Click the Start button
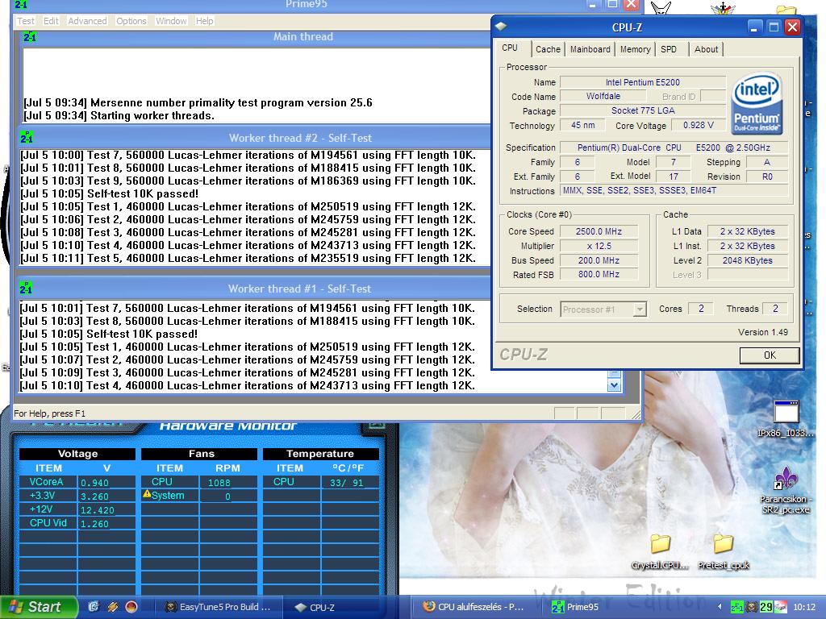The width and height of the screenshot is (826, 619). [x=39, y=607]
